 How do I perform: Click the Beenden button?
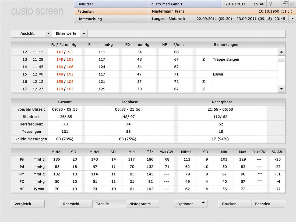pos(268,204)
